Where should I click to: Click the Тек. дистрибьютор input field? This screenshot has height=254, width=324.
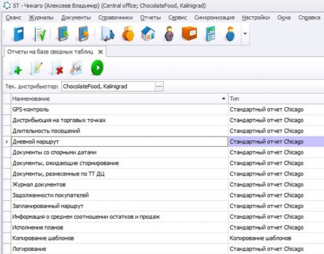[x=108, y=86]
